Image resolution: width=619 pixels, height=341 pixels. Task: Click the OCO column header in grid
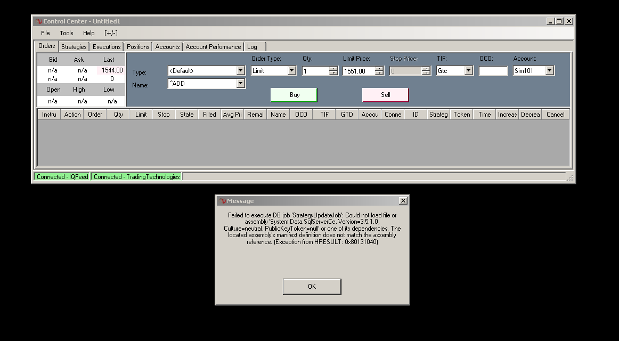pos(301,115)
